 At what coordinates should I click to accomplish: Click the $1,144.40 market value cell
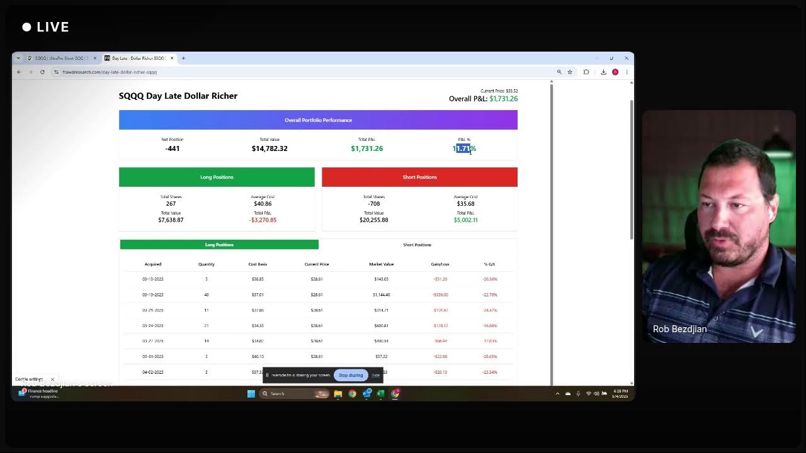pyautogui.click(x=381, y=295)
